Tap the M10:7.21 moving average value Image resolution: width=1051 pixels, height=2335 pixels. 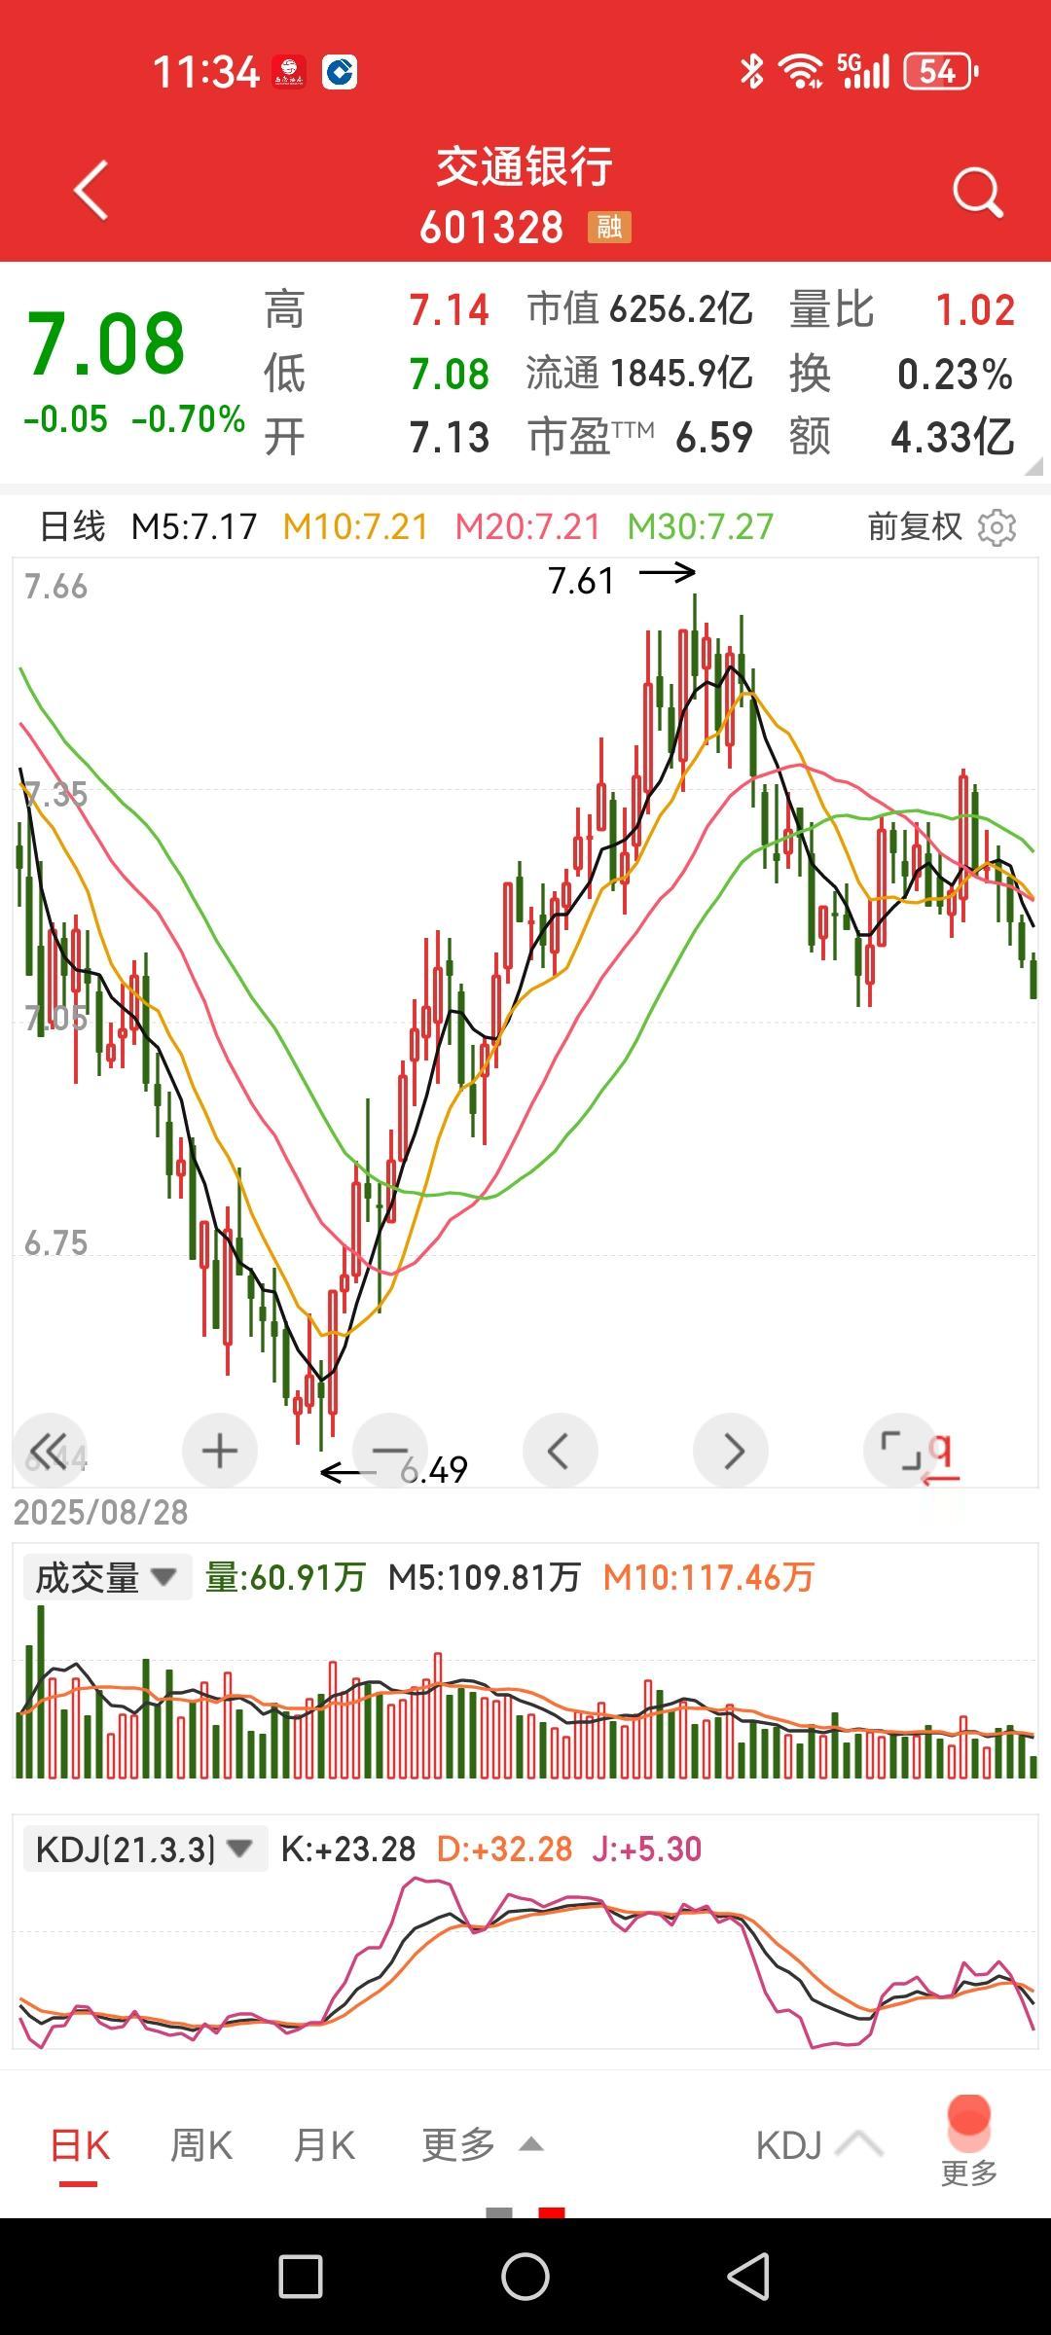[355, 526]
